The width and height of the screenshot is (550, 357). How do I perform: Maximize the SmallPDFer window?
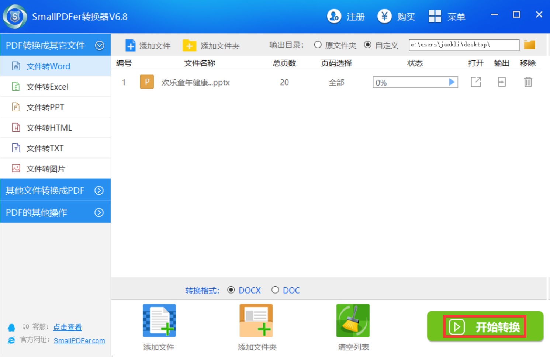coord(516,14)
